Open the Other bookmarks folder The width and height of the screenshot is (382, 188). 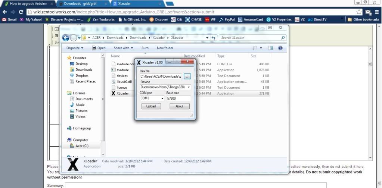pos(363,19)
